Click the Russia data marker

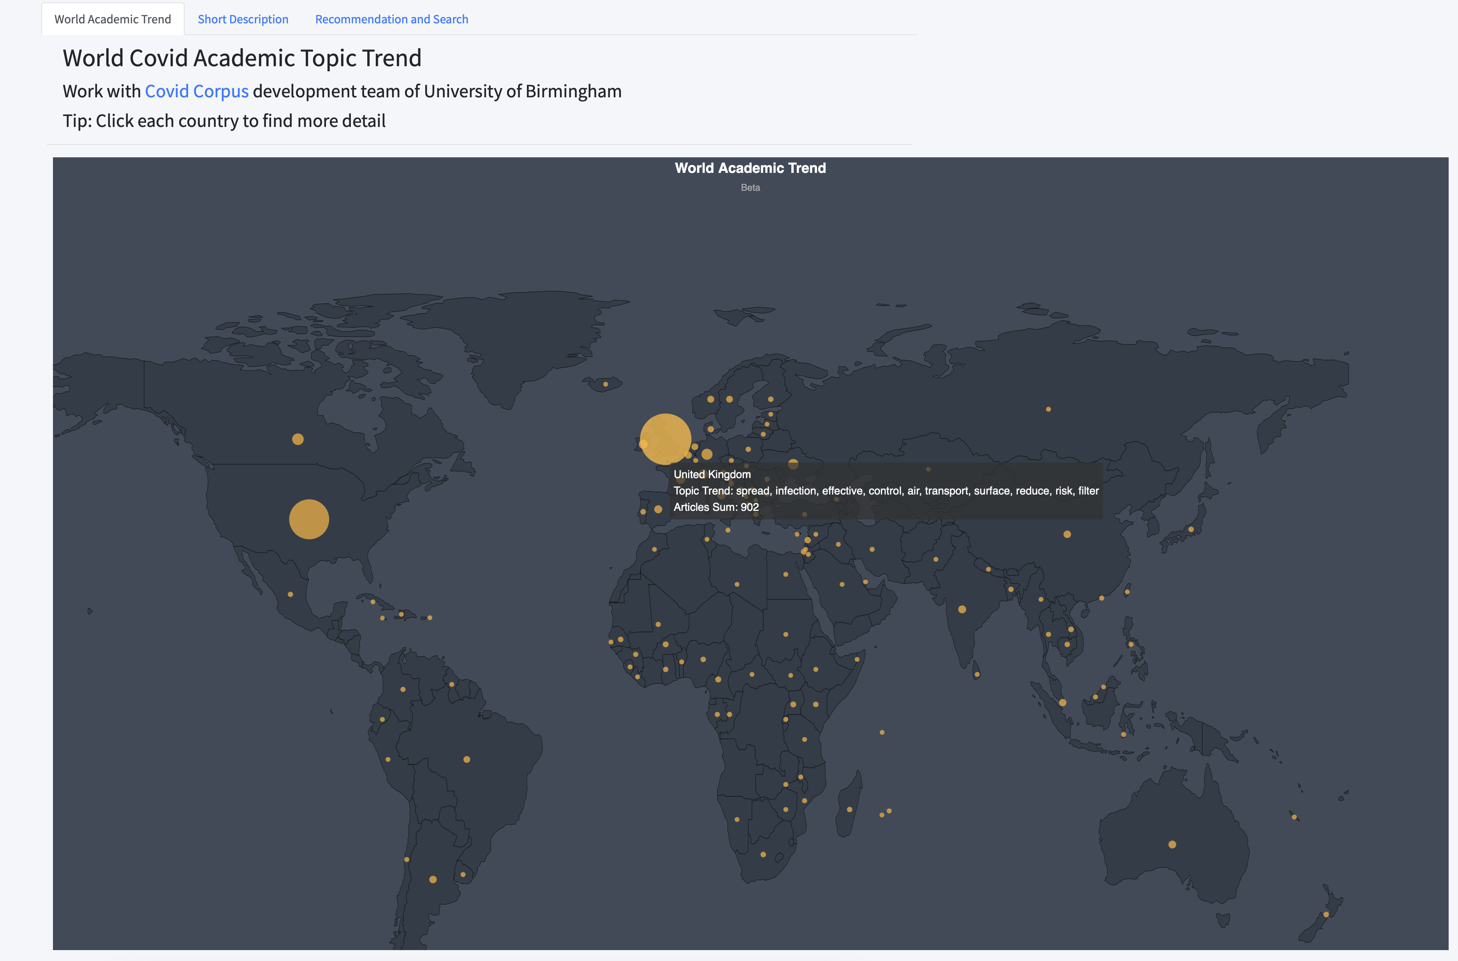tap(1048, 409)
